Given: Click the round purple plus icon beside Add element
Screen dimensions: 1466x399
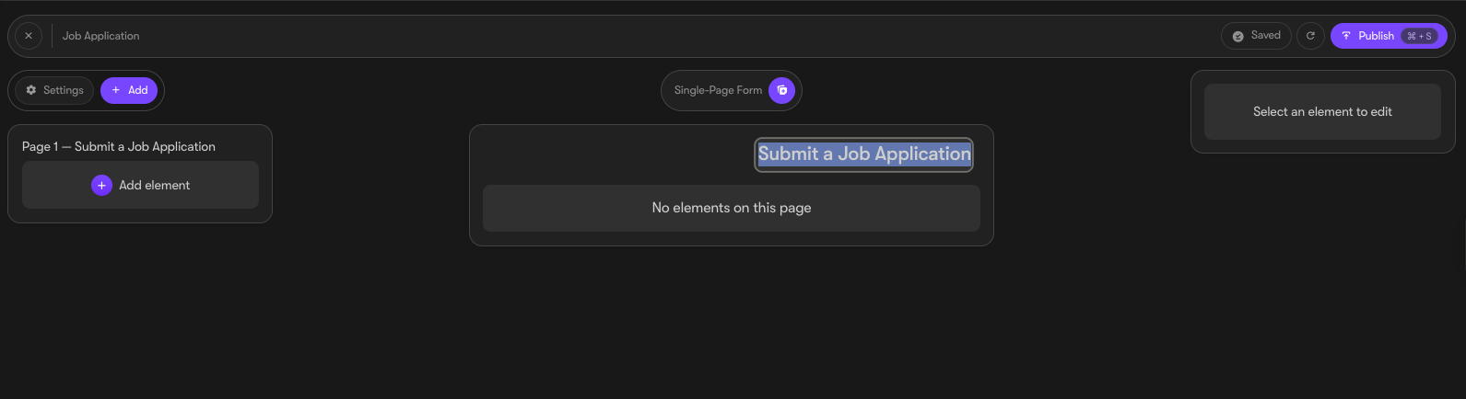Looking at the screenshot, I should [x=101, y=185].
